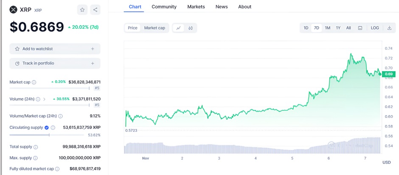399x175 pixels.
Task: Click the share icon next to XRP
Action: coord(95,9)
